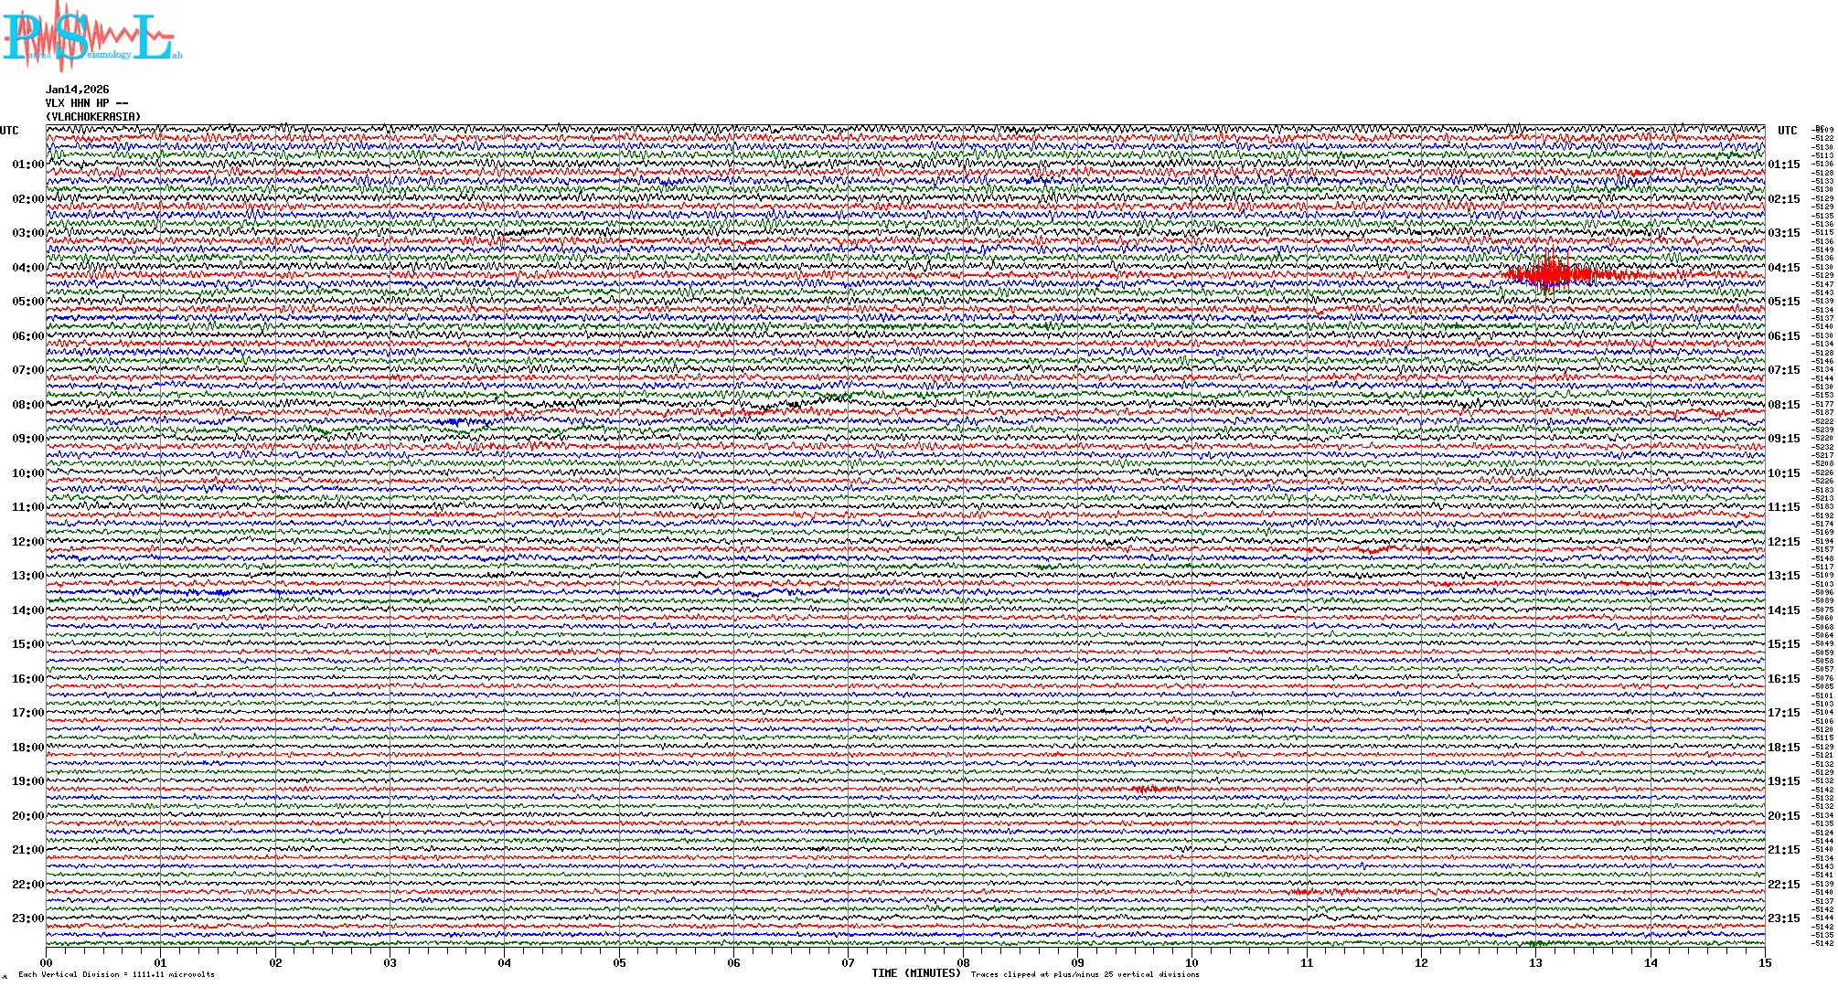Click the minute 15 tick on bottom axis
The width and height of the screenshot is (1838, 987).
[1764, 962]
